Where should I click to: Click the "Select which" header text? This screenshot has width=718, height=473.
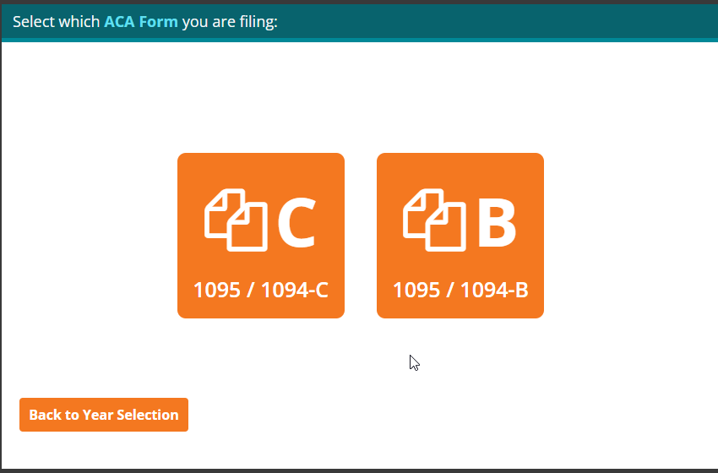pyautogui.click(x=57, y=21)
